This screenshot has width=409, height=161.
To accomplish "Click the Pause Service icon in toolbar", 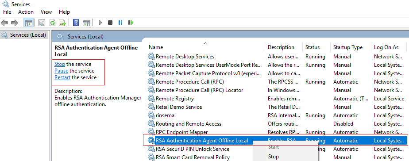I will [x=120, y=23].
